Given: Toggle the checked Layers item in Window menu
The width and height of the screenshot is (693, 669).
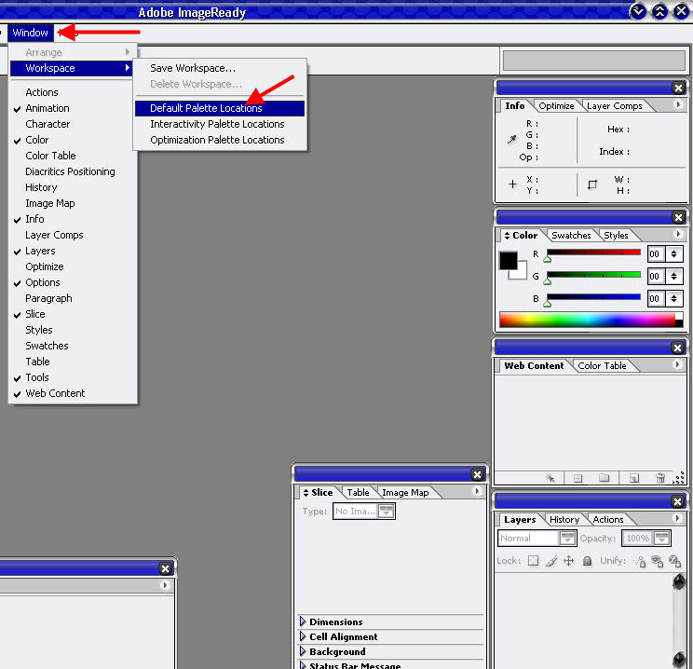Looking at the screenshot, I should coord(40,251).
